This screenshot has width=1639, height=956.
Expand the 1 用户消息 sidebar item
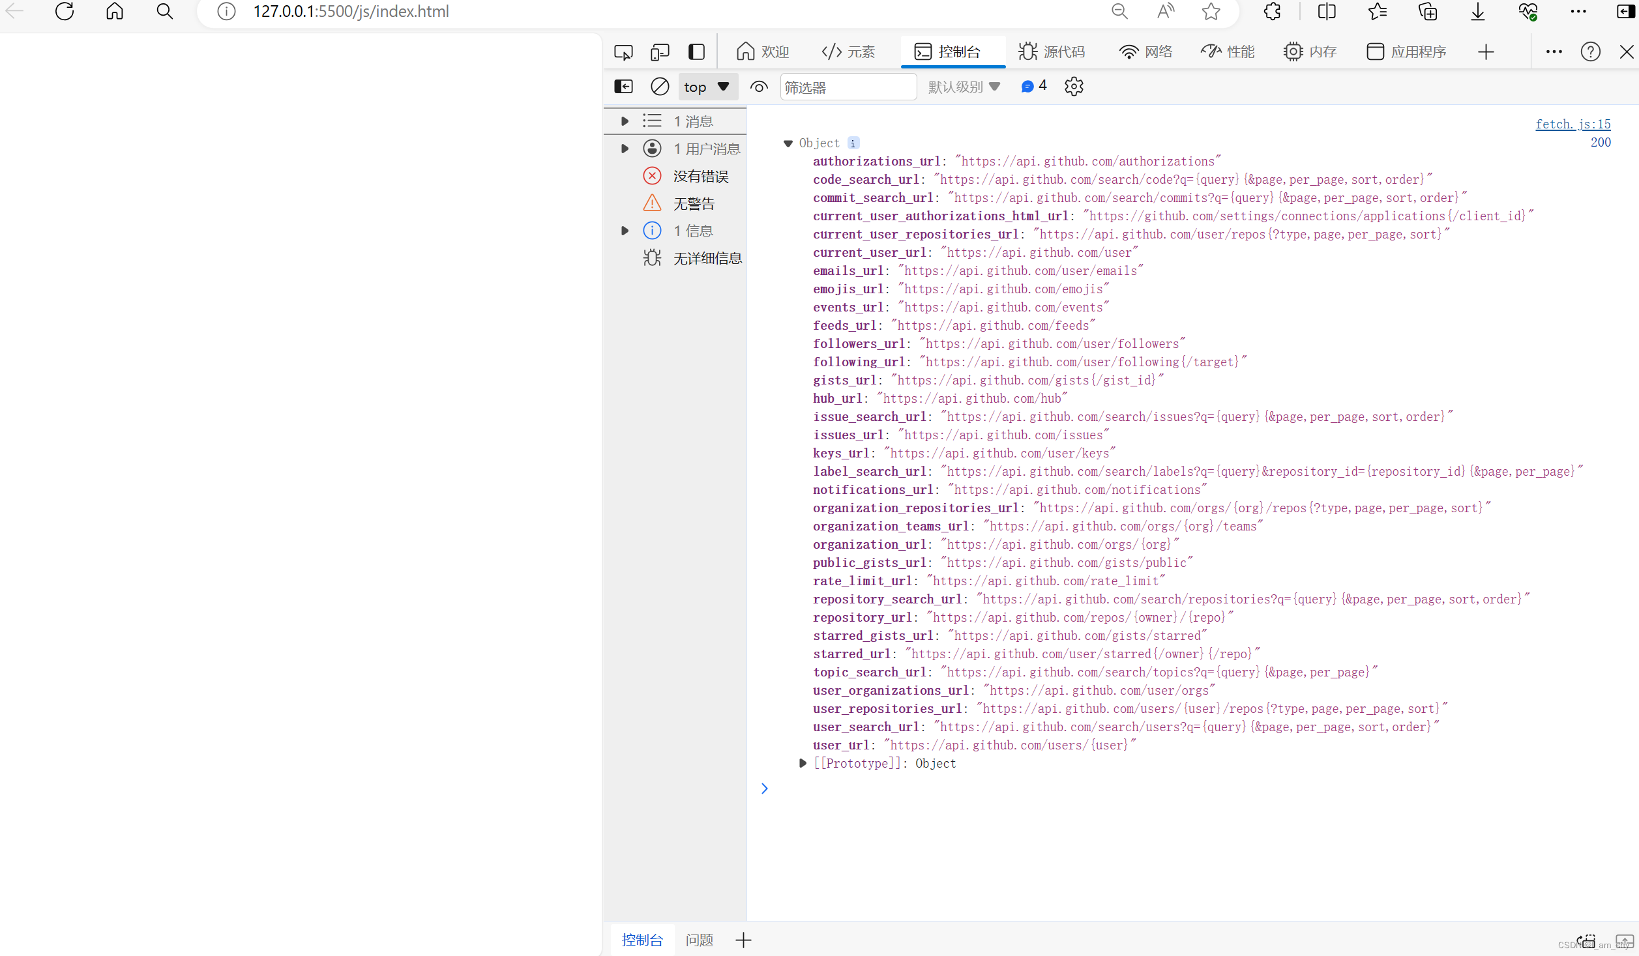click(625, 149)
